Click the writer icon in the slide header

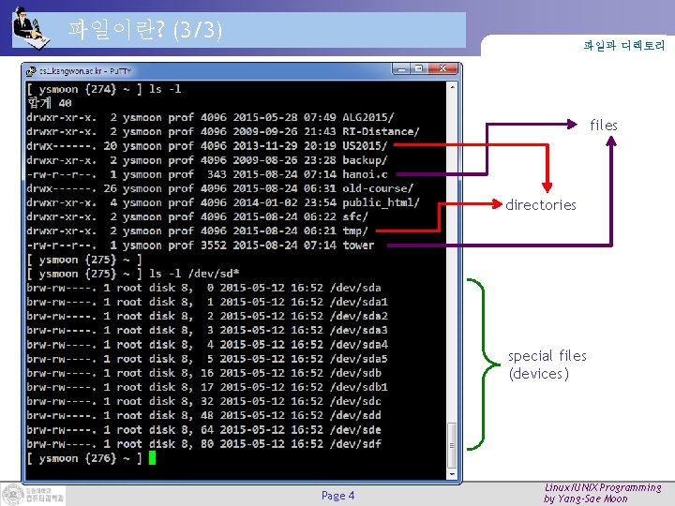tap(31, 27)
